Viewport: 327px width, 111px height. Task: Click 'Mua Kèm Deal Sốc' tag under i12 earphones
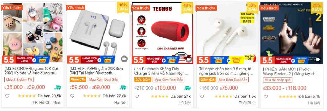103,80
